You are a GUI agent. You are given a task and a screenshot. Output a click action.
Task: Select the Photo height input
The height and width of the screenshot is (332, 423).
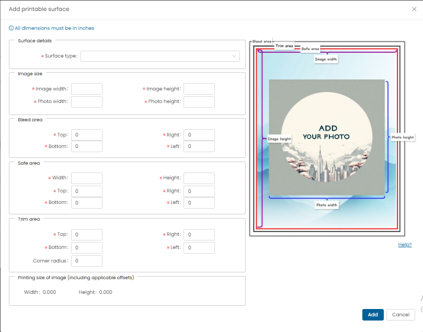click(x=199, y=101)
